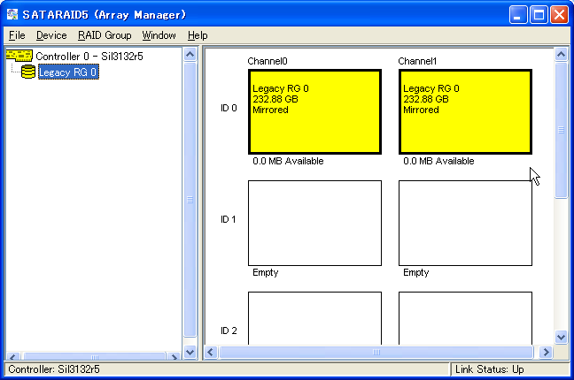Click the Legacy RG 0 disk stack icon
This screenshot has height=380, width=574.
tap(28, 72)
